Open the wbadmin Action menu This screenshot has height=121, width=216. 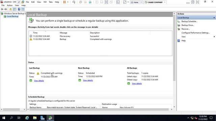coord(10,5)
